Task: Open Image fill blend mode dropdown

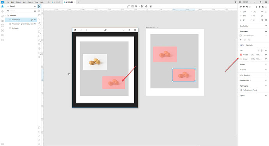Action: [x=259, y=59]
